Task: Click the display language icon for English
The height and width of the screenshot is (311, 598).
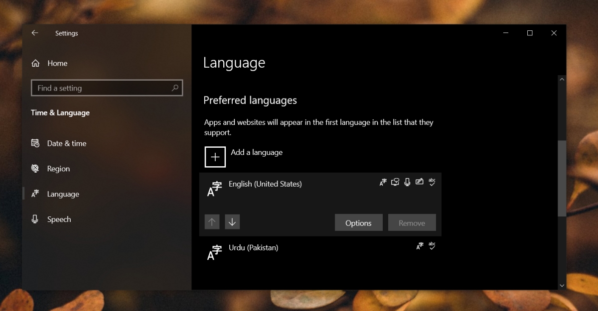Action: point(383,182)
